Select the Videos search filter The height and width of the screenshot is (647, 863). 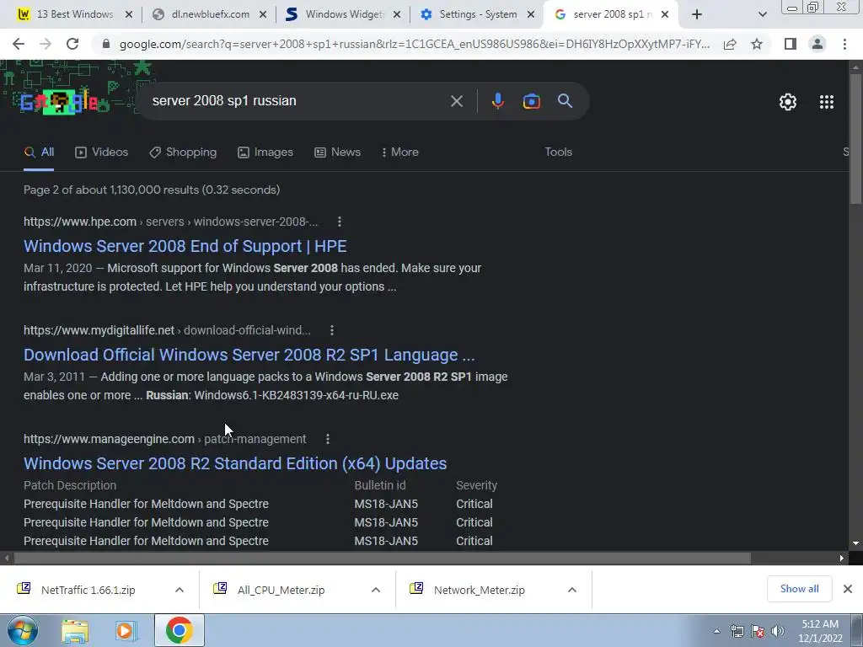point(101,152)
